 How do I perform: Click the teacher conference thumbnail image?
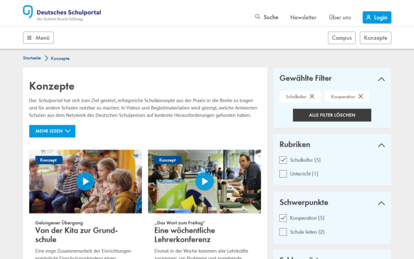205,182
